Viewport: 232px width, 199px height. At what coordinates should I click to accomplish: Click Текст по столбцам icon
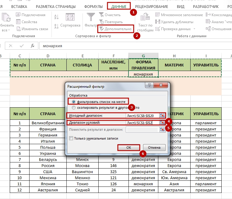coord(145,17)
